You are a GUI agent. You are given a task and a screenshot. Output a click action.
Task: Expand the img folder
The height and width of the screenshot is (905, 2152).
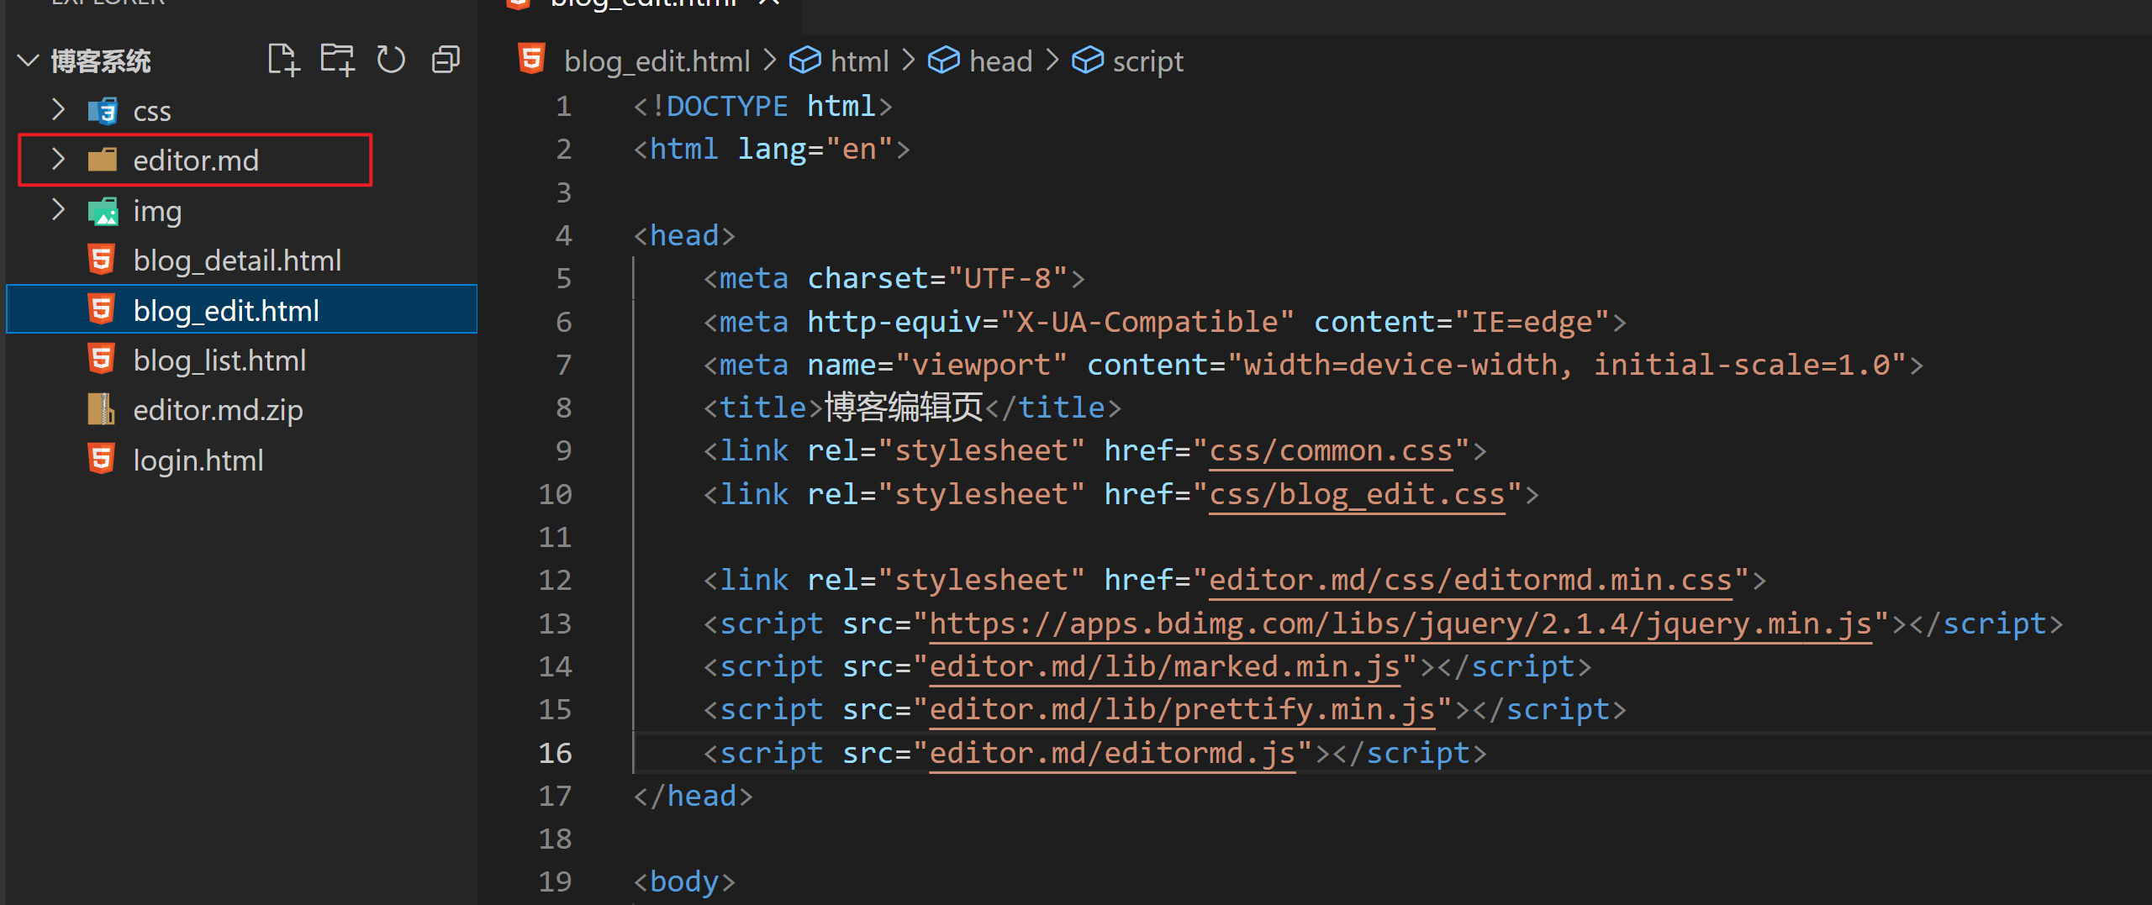(x=57, y=210)
